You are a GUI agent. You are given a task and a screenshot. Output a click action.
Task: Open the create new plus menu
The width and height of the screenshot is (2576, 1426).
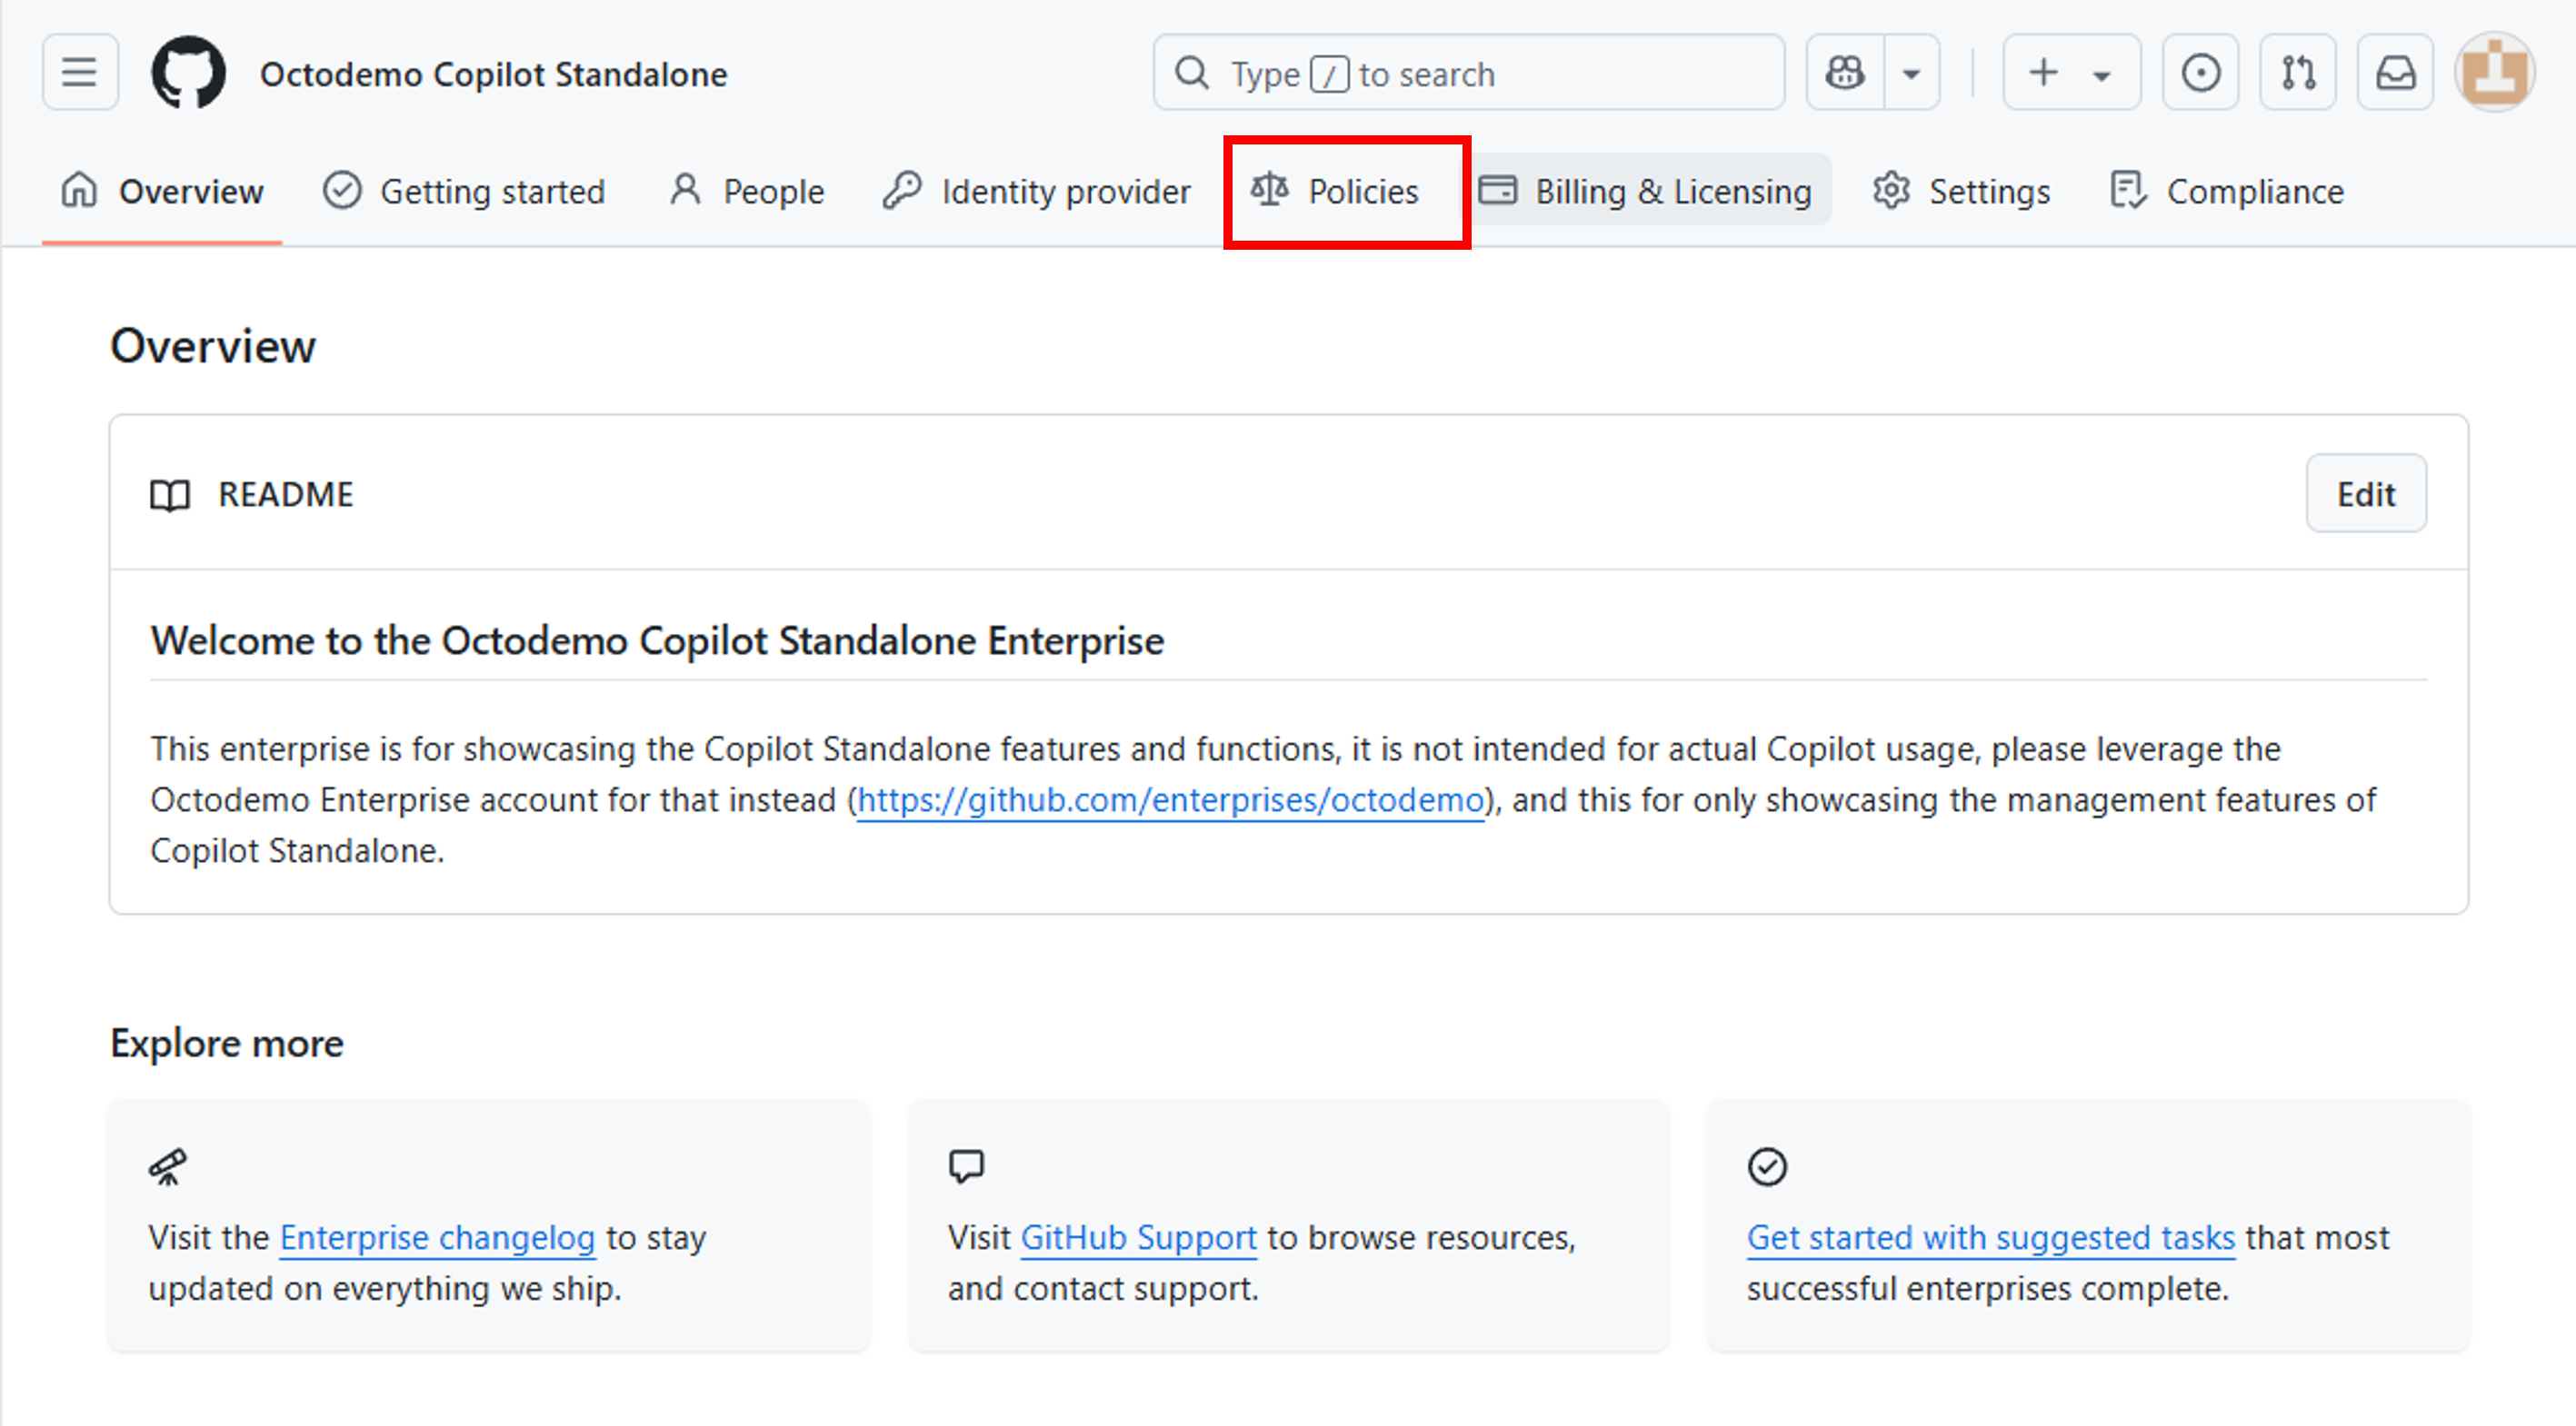pos(2071,73)
